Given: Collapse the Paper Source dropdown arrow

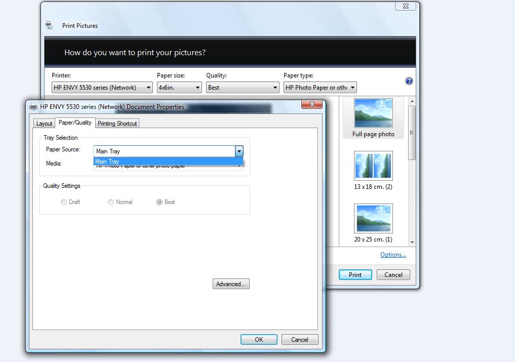Looking at the screenshot, I should (239, 151).
